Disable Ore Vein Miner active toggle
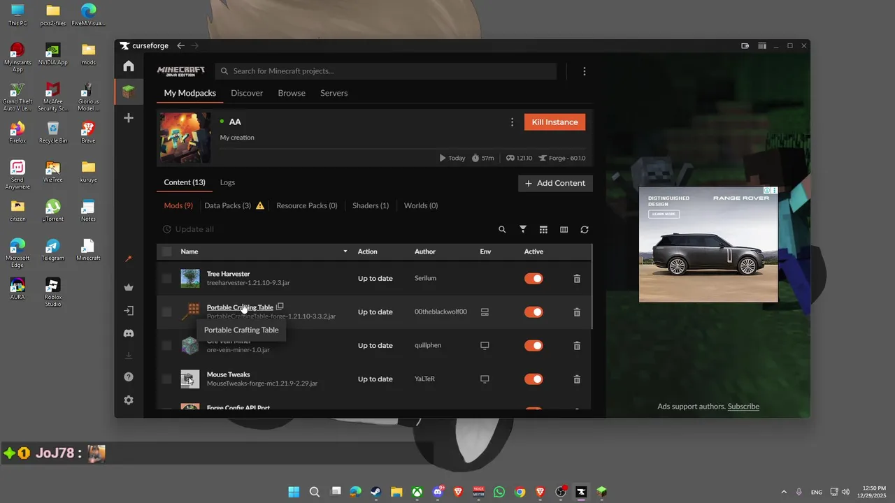Viewport: 895px width, 503px height. [534, 346]
